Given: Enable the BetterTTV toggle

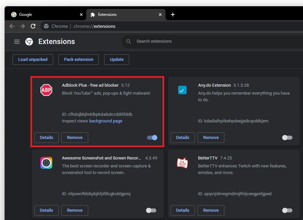Looking at the screenshot, I should 287,210.
